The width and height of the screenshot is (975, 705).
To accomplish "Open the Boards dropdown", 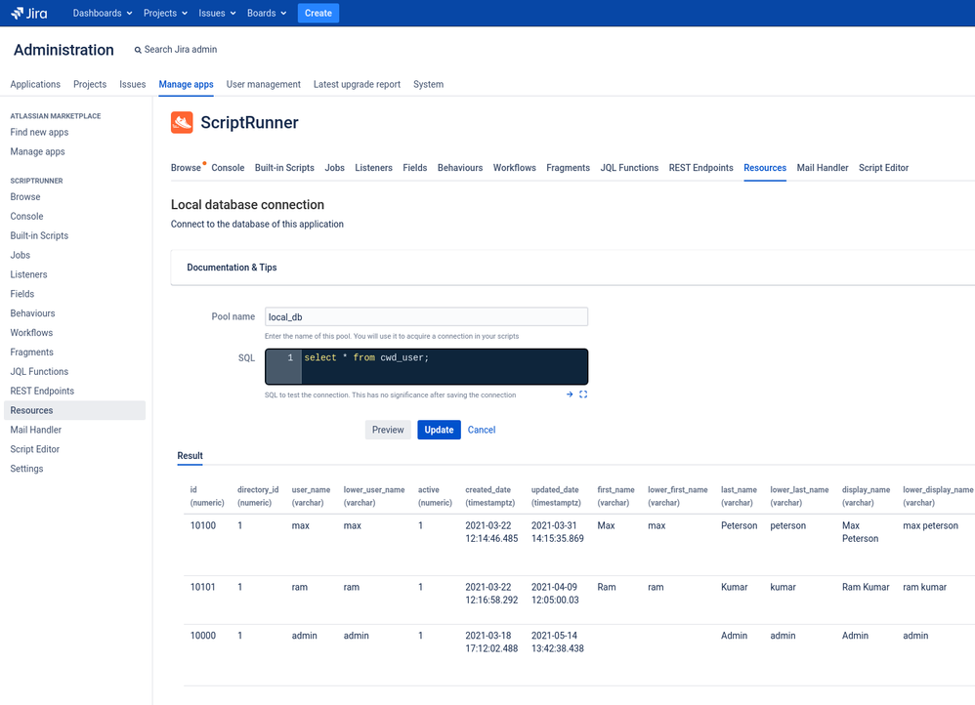I will (x=267, y=13).
